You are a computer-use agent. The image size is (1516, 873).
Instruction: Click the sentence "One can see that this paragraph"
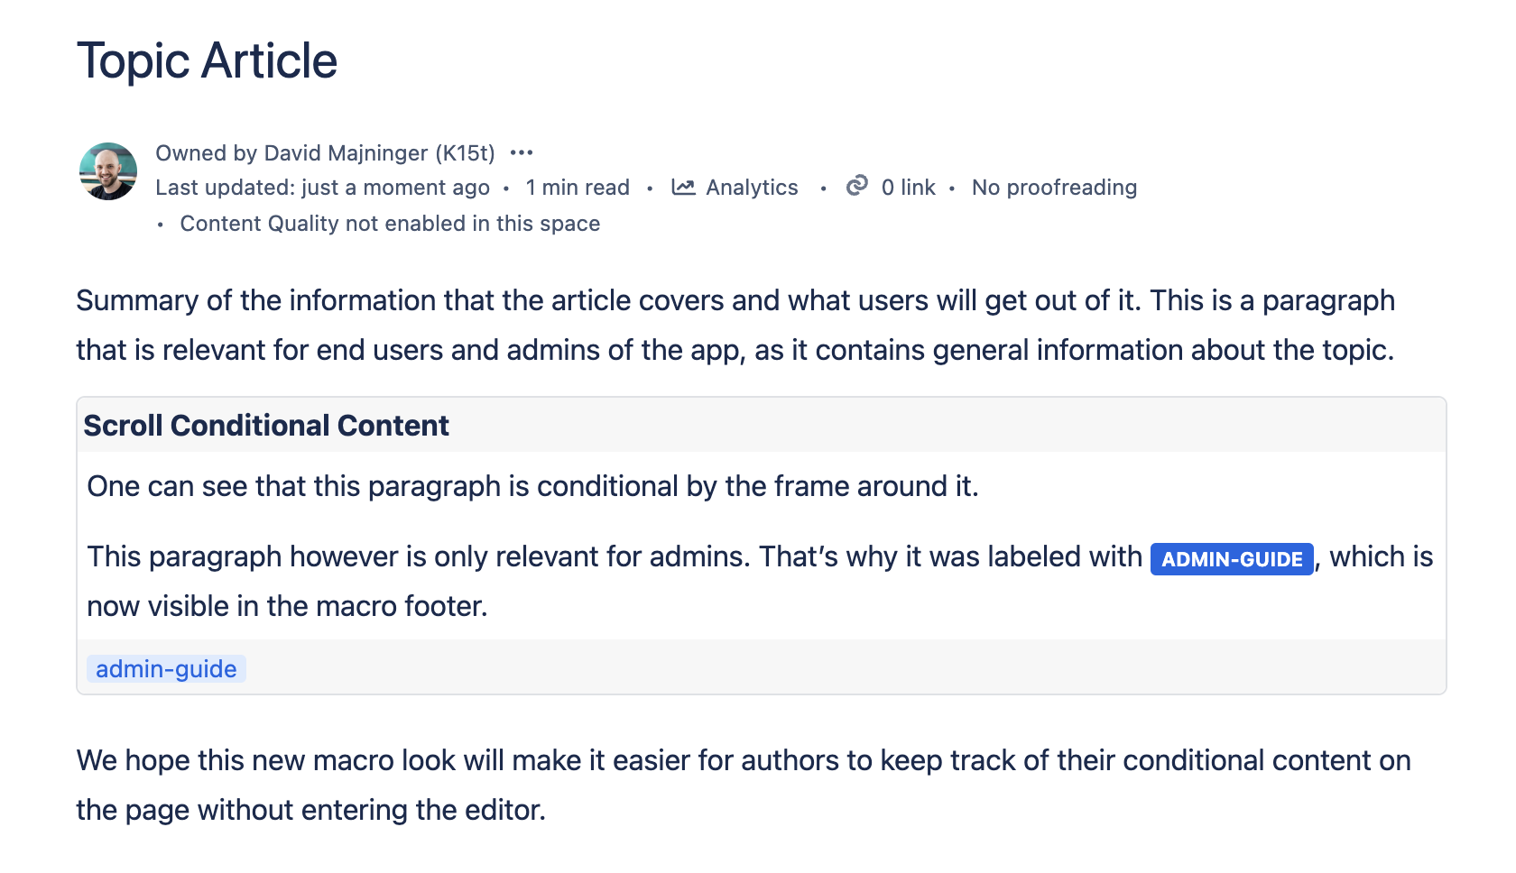click(532, 486)
